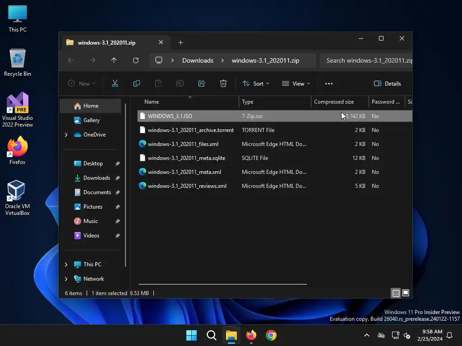The height and width of the screenshot is (346, 462).
Task: Launch Oracle VM VirtualBox shortcut
Action: (x=18, y=198)
